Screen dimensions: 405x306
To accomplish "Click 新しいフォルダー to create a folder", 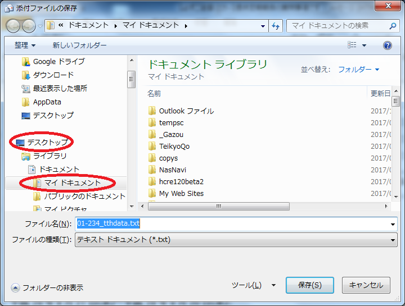I will [79, 45].
